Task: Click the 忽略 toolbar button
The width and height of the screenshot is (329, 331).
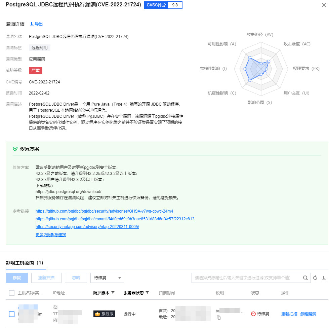Action: (x=76, y=278)
